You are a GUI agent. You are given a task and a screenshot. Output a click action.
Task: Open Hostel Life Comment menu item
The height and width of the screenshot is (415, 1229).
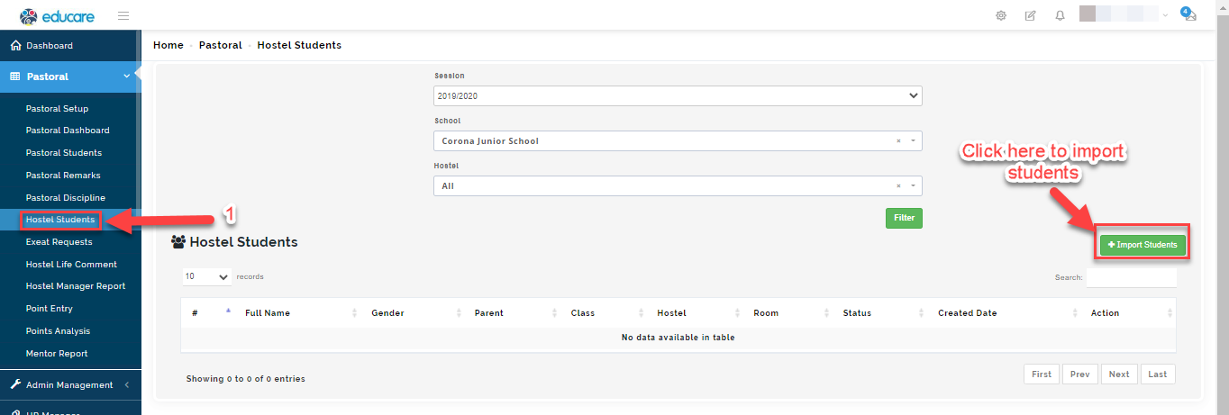pos(71,265)
